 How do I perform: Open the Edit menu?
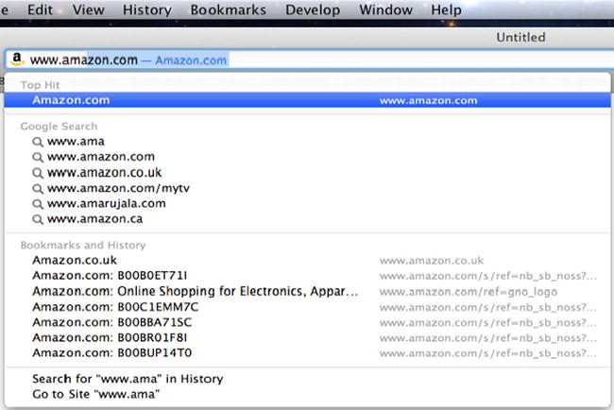click(40, 9)
